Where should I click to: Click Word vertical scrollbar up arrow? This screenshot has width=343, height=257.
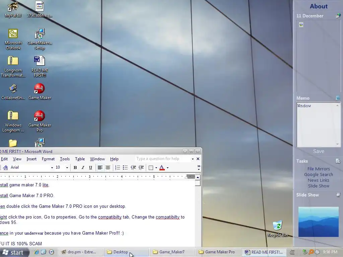pyautogui.click(x=198, y=177)
